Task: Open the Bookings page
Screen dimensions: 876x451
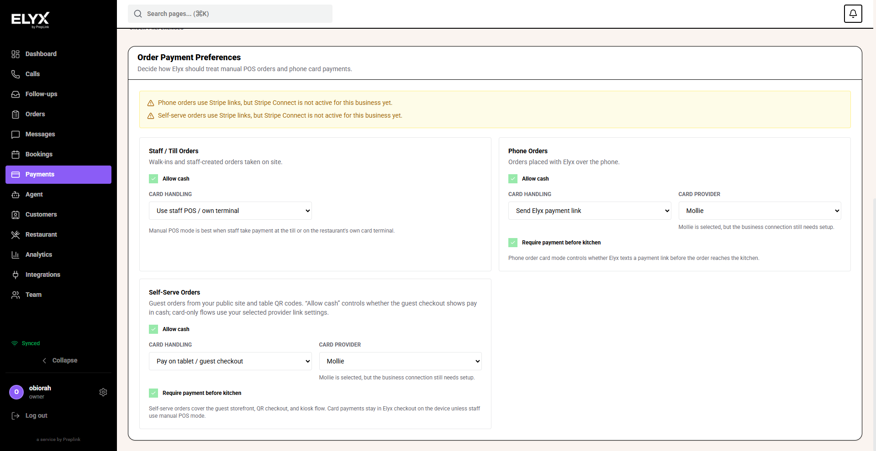Action: [58, 155]
